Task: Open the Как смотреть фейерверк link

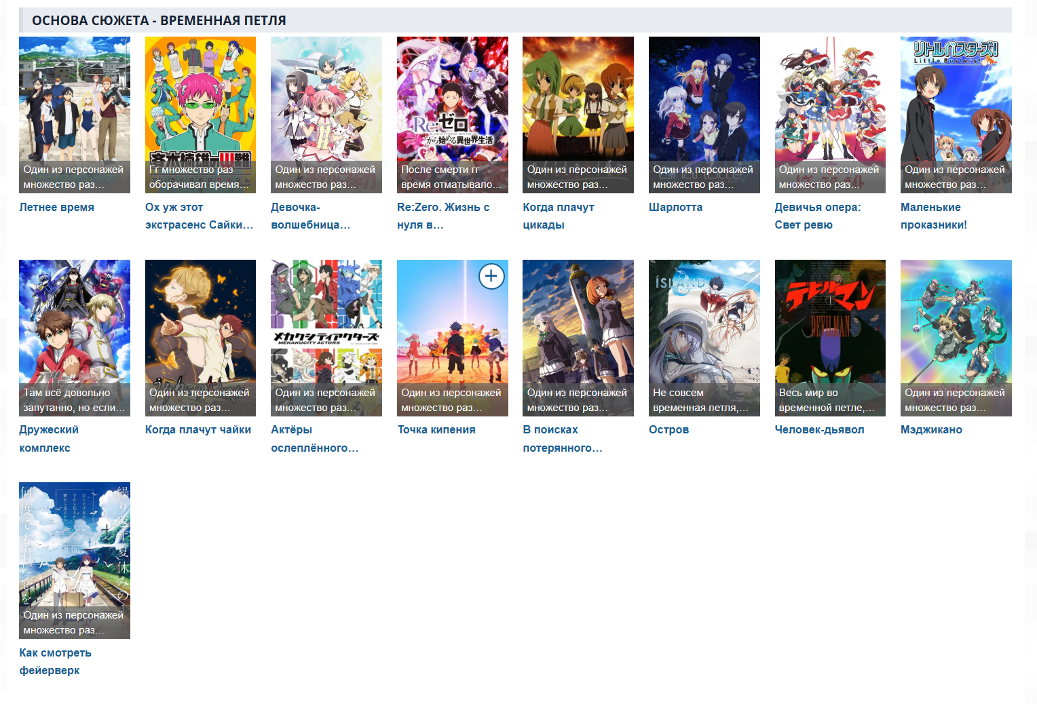Action: click(55, 661)
